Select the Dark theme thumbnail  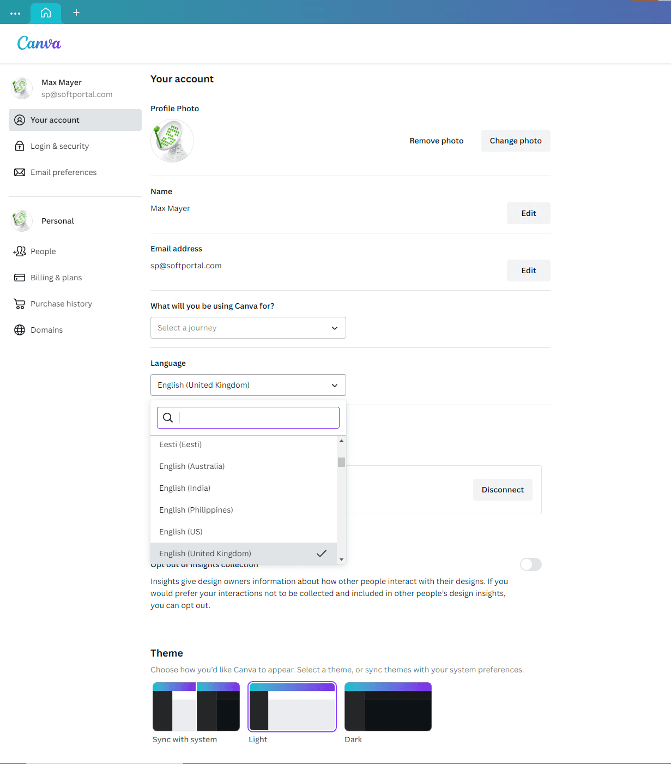pyautogui.click(x=388, y=707)
